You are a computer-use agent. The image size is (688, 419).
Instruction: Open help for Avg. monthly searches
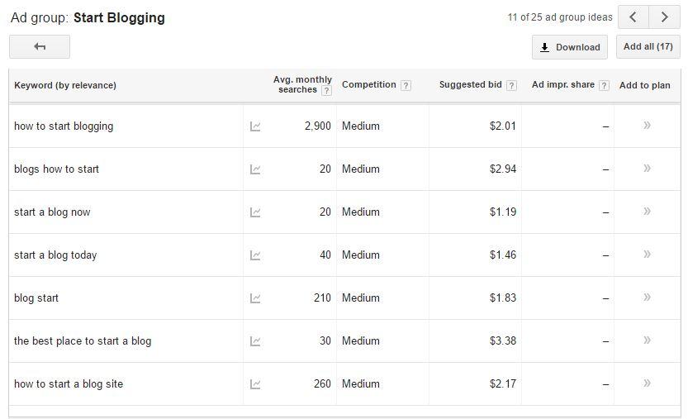pos(326,91)
